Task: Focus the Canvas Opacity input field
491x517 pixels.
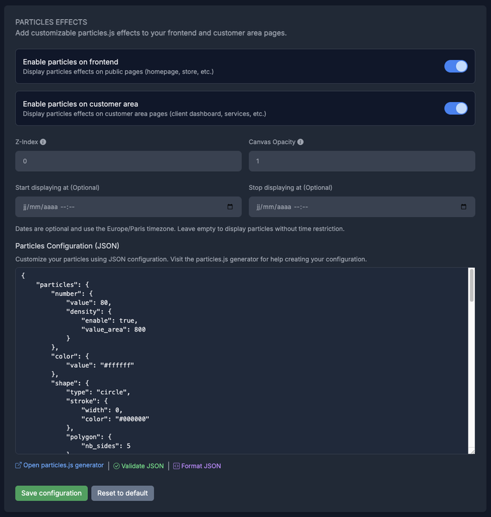Action: point(362,161)
